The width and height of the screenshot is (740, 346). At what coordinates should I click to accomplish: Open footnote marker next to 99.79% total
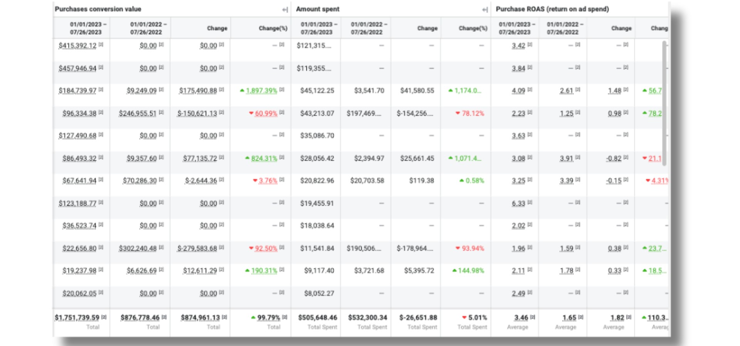pyautogui.click(x=284, y=317)
